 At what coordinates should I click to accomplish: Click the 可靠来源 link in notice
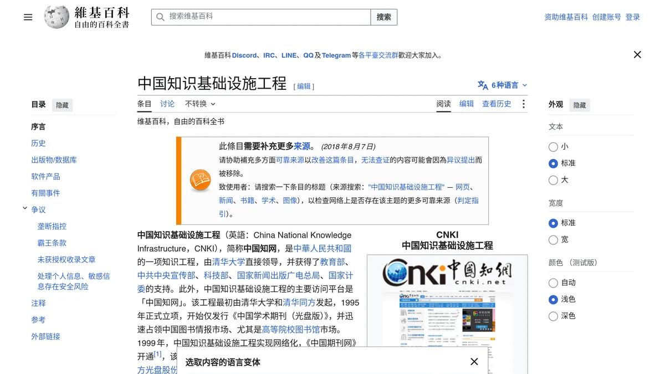[x=290, y=160]
